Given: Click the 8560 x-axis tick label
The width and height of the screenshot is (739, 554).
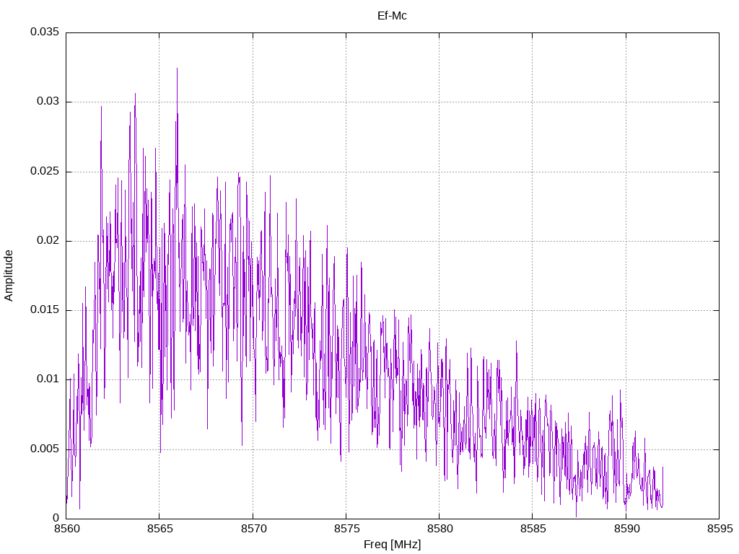Looking at the screenshot, I should point(66,529).
